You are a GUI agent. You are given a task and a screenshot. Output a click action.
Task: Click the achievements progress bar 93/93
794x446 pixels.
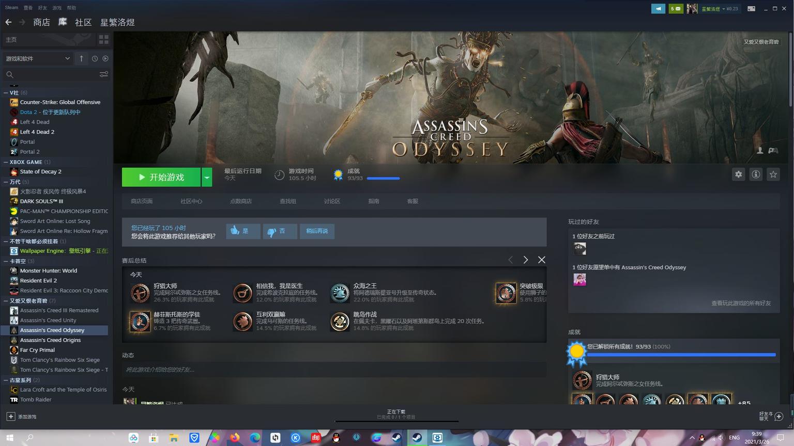tap(383, 178)
